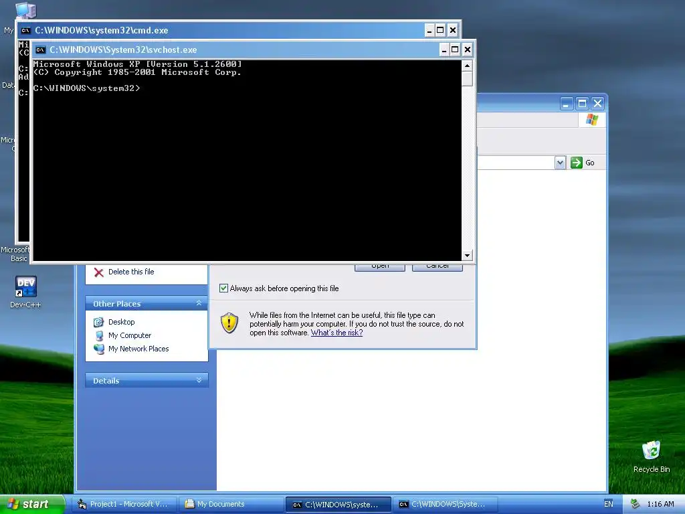Click the Desktop icon in Other Places

point(99,322)
